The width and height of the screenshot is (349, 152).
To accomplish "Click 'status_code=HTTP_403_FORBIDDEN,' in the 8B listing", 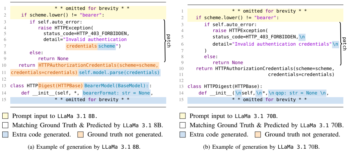I will click(86, 34).
